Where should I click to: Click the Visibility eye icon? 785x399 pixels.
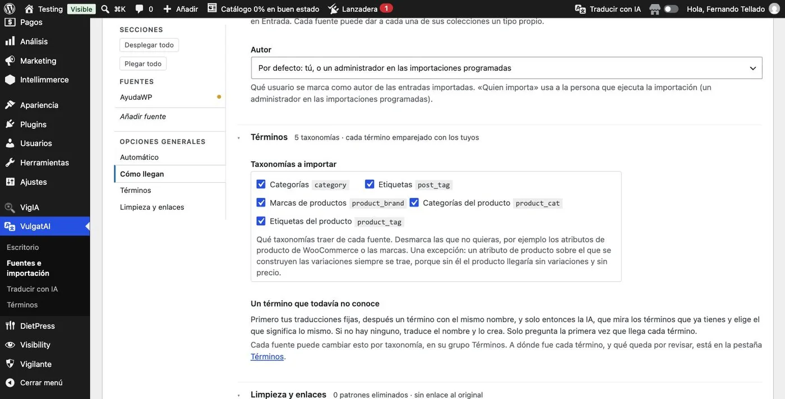pyautogui.click(x=10, y=345)
